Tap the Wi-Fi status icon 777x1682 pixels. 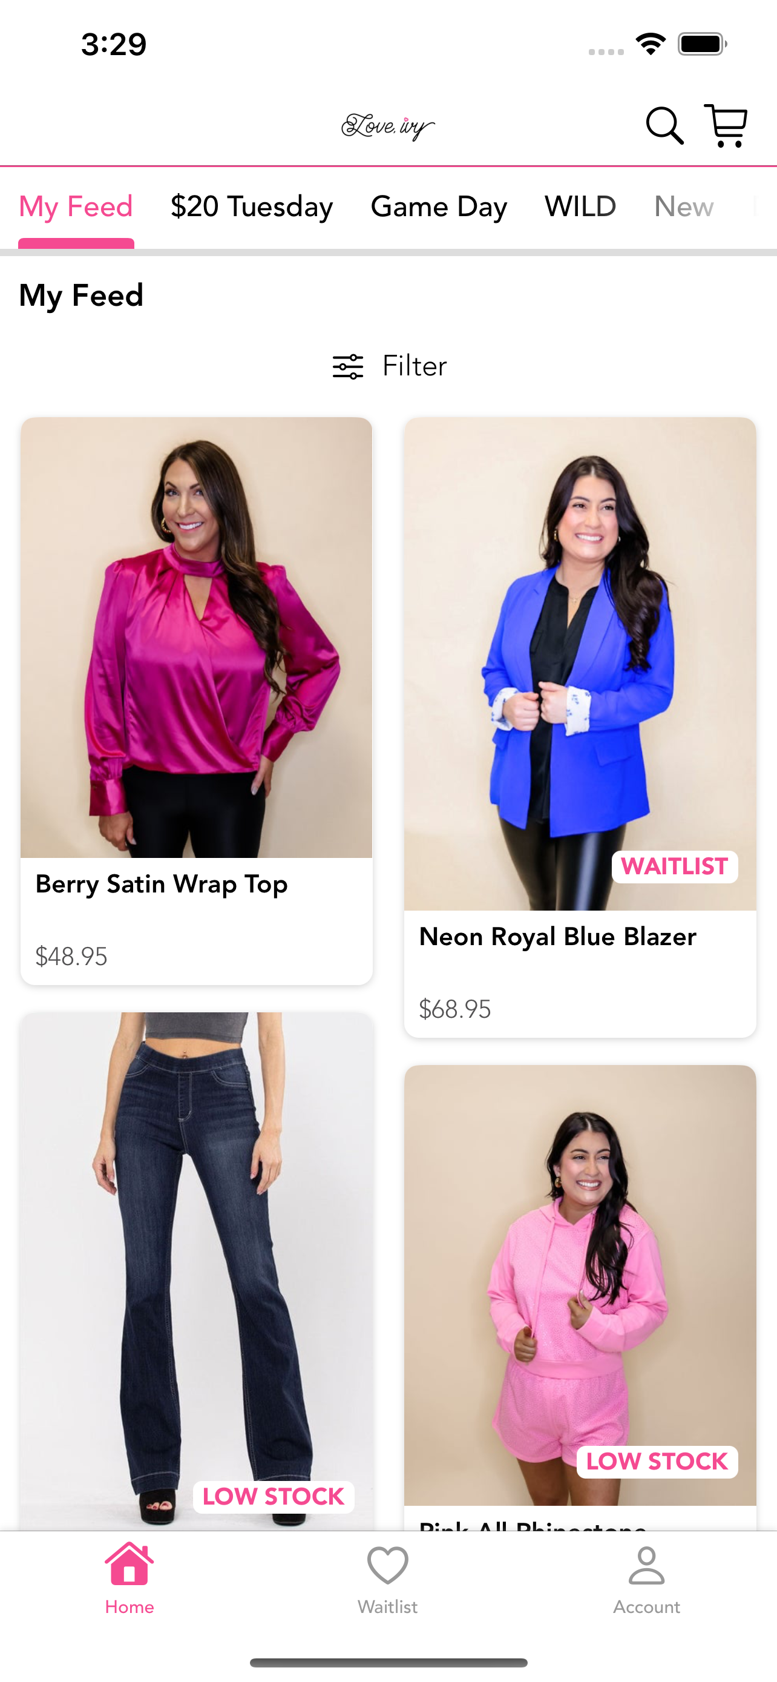tap(651, 44)
